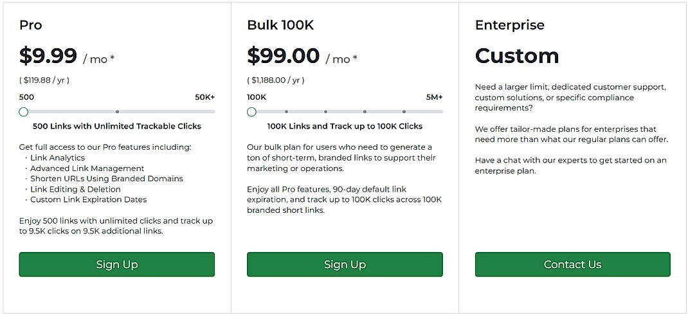Click the Bulk 100K plan title
Image resolution: width=688 pixels, height=315 pixels.
tap(280, 25)
